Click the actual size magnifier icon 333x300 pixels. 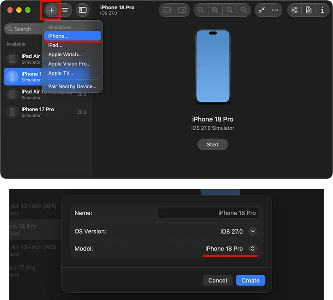(229, 10)
